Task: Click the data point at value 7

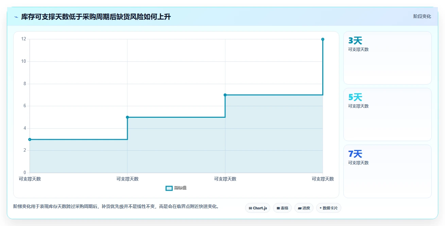Action: 225,95
